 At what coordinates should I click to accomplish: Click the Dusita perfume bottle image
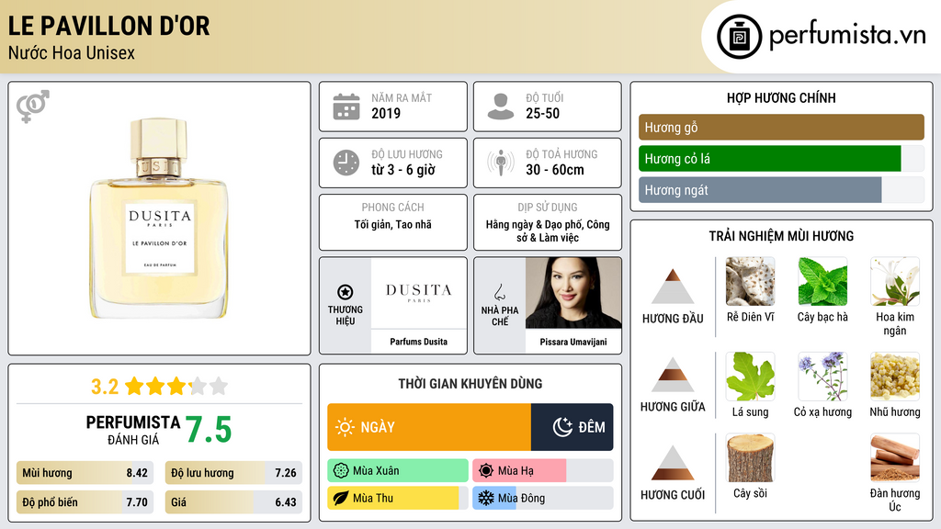click(x=159, y=219)
